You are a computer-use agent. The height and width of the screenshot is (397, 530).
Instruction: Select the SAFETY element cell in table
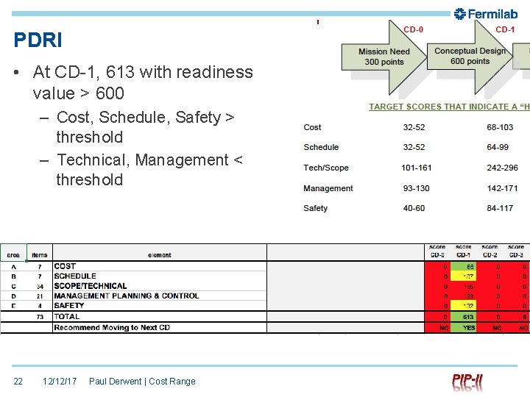point(160,306)
